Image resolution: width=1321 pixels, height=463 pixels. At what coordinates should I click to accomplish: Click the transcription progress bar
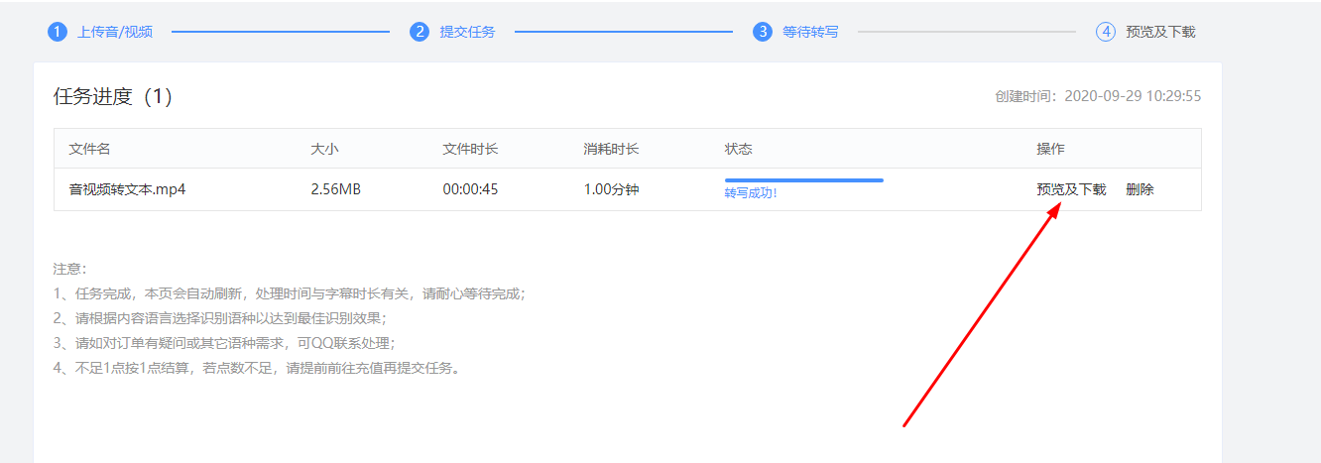point(804,180)
